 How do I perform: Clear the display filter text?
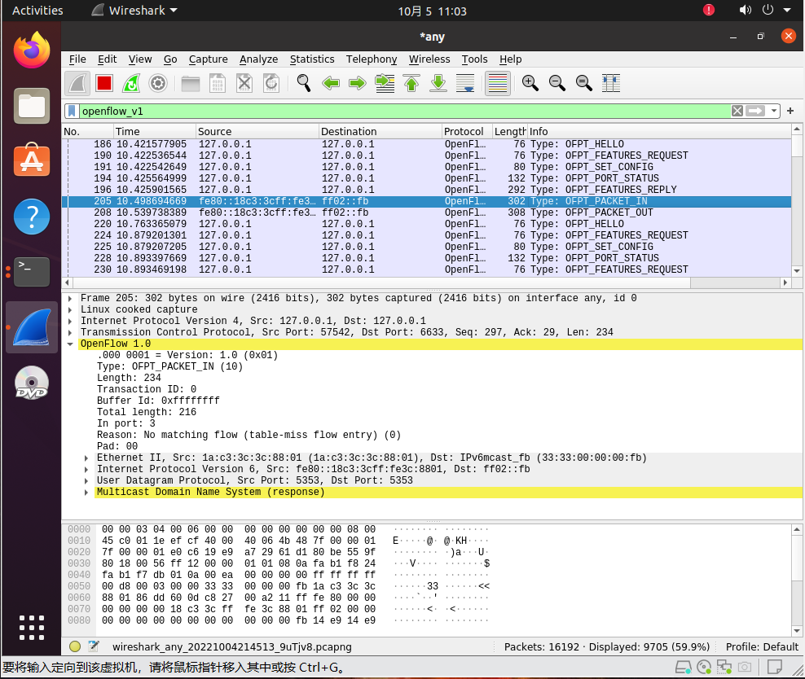737,111
